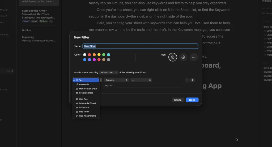Screen dimensions: 272x147
Task: Click the Fiction keyword tag
Action: point(43,21)
